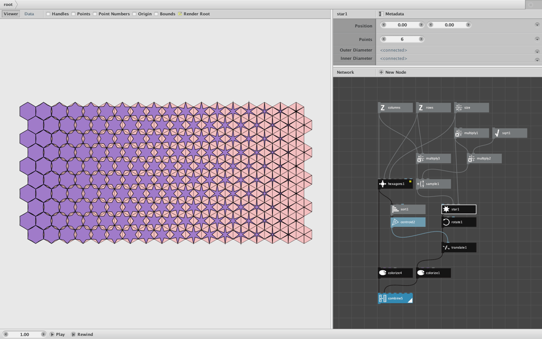Increase the Position X value
Screen dimensions: 542x339
click(421, 25)
